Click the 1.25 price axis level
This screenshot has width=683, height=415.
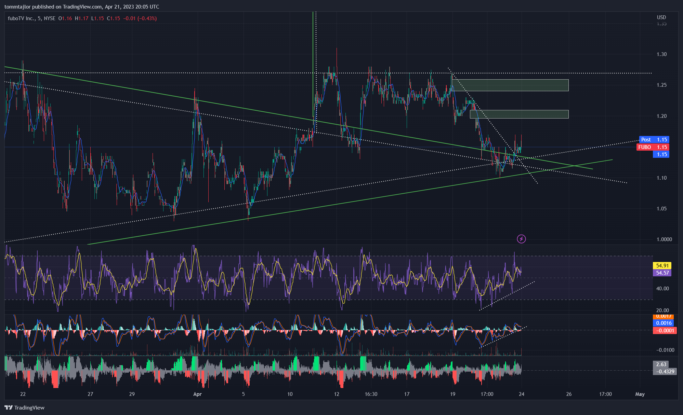[661, 85]
